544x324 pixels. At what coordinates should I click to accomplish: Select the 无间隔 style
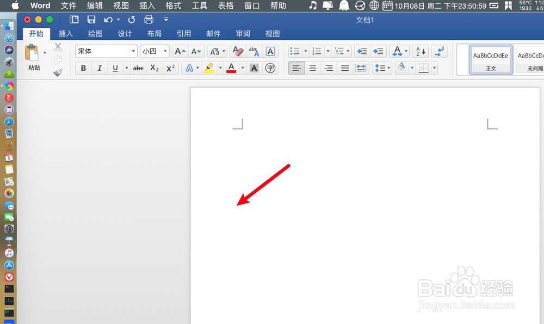pos(530,59)
